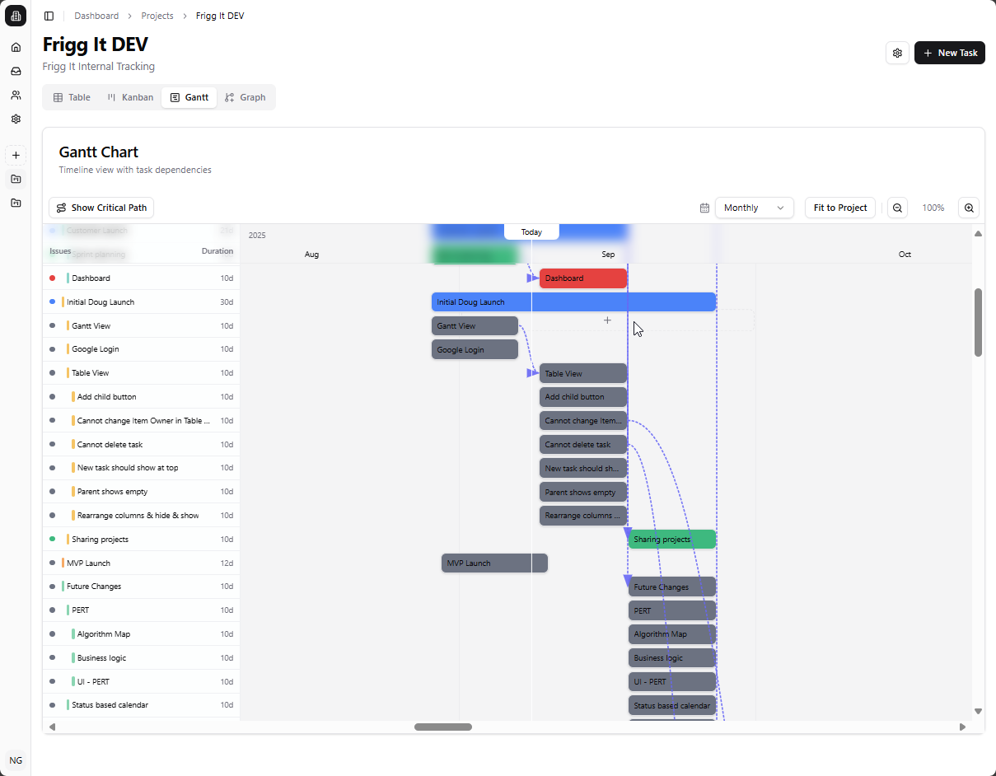Click the Today marker label
996x776 pixels.
click(x=531, y=231)
